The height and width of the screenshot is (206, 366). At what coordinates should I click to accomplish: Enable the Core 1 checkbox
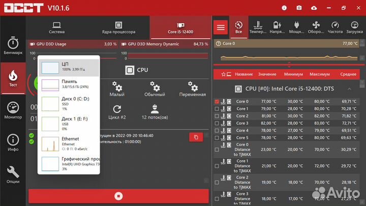(x=217, y=109)
